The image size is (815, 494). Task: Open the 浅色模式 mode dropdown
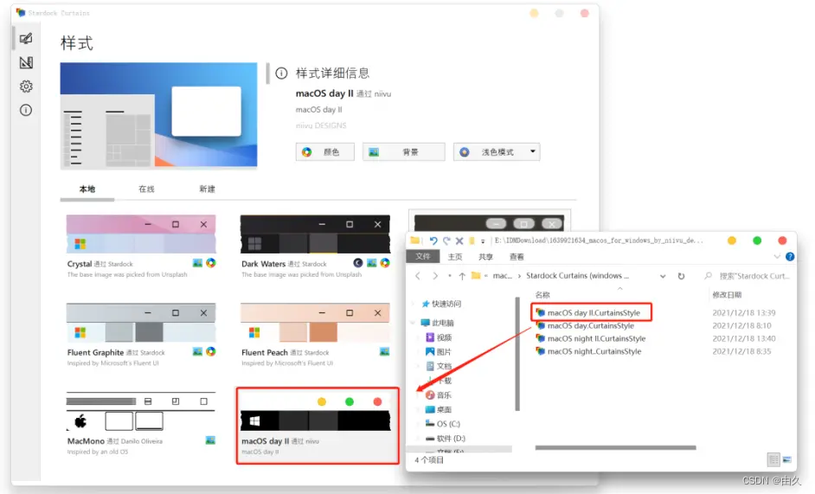tap(497, 152)
